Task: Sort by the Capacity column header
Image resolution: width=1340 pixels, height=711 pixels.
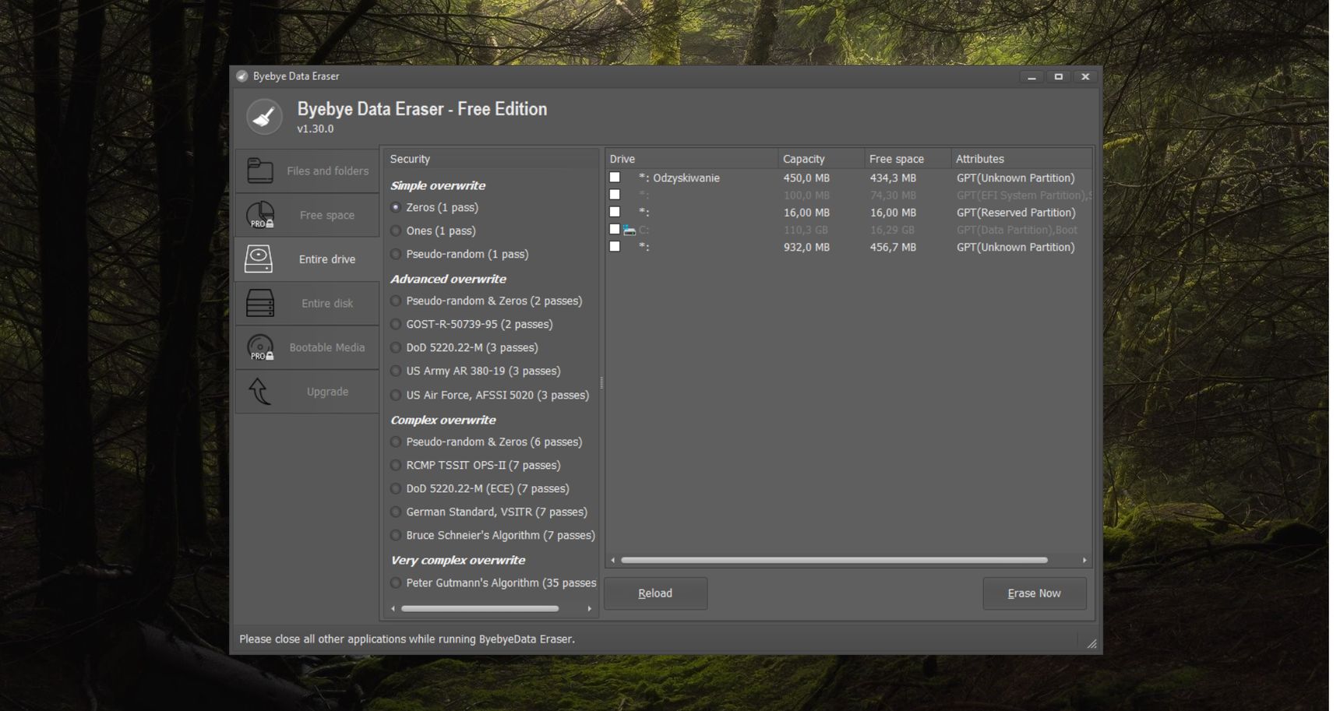Action: [x=821, y=159]
